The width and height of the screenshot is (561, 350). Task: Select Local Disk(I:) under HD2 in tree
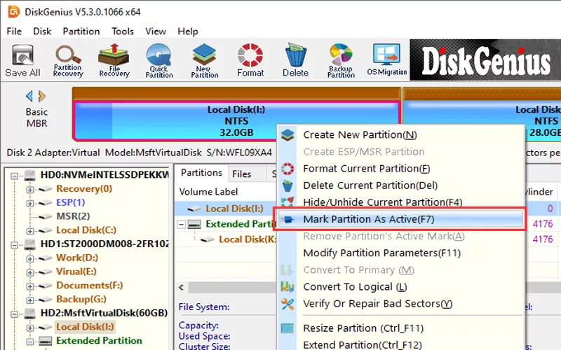click(x=85, y=327)
